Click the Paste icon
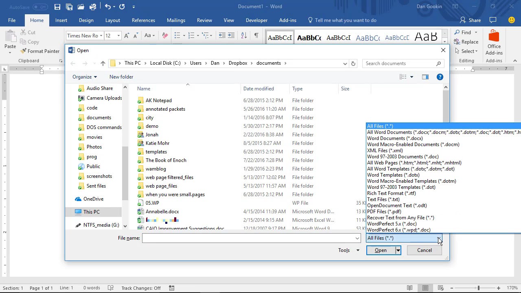The image size is (521, 293). tap(10, 37)
